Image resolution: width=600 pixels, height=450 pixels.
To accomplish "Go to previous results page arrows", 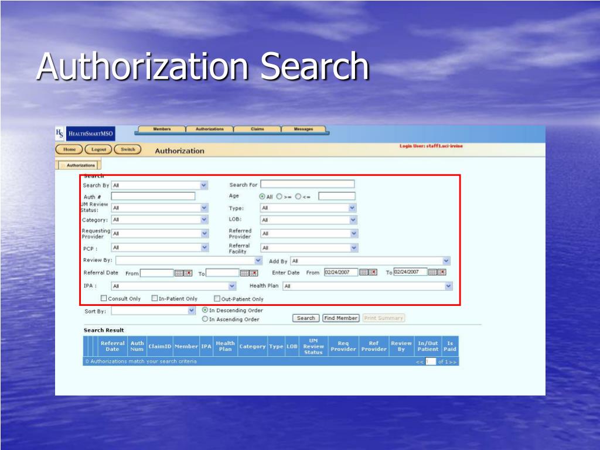I will click(x=420, y=362).
